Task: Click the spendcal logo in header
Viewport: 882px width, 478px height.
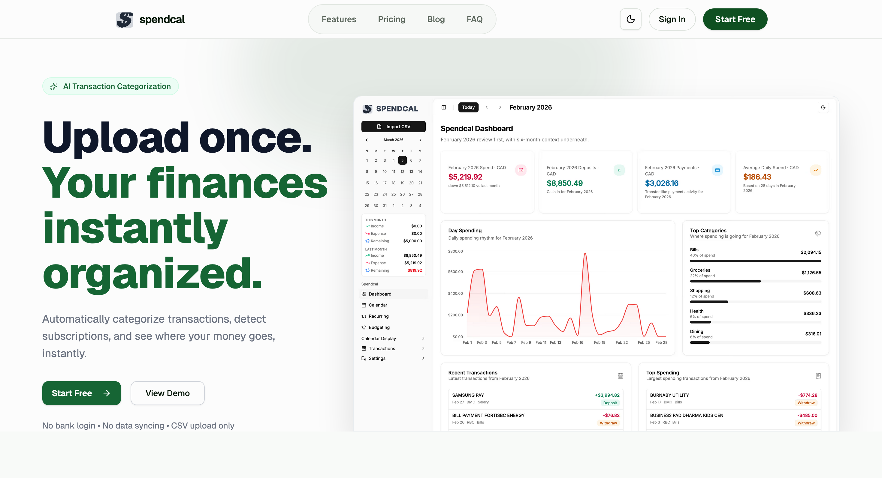Action: click(x=150, y=19)
